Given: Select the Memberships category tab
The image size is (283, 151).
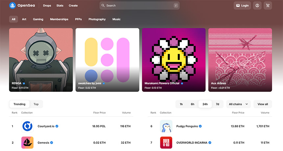Looking at the screenshot, I should [59, 19].
